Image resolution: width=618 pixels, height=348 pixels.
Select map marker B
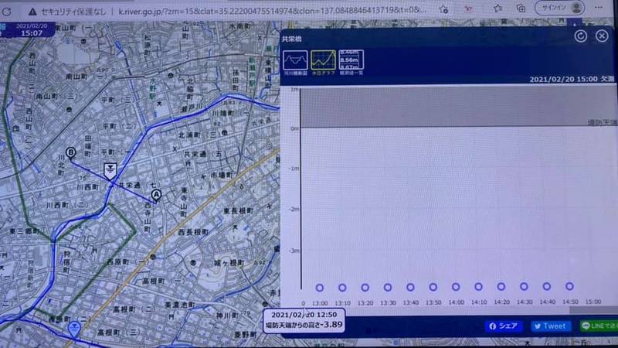tap(71, 153)
